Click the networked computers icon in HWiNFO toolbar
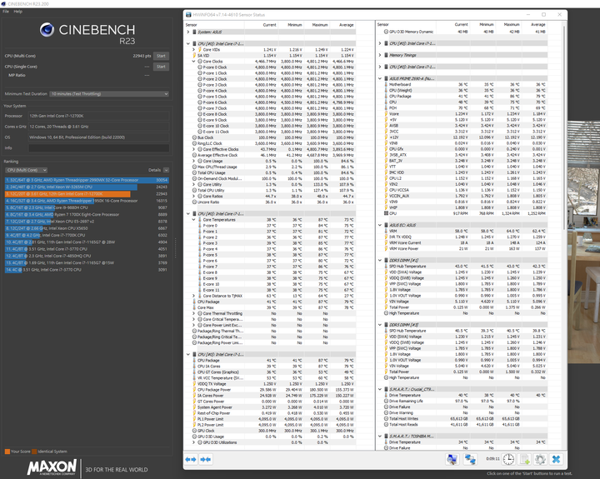The height and width of the screenshot is (479, 600). pyautogui.click(x=470, y=459)
